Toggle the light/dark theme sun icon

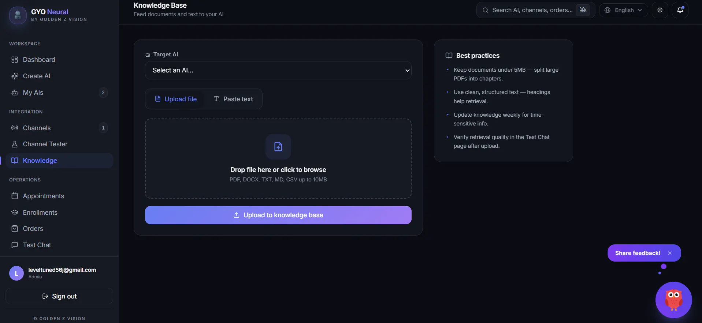[660, 10]
